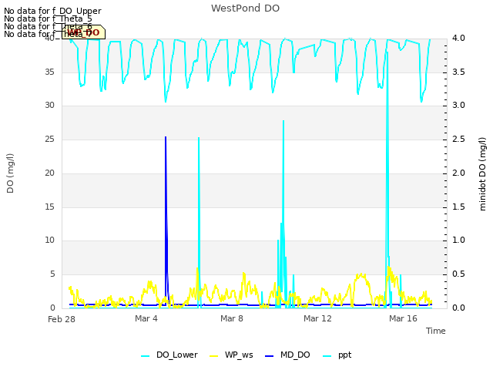The height and width of the screenshot is (370, 493).
Task: Click the Mar 4 x-axis label
Action: click(146, 318)
